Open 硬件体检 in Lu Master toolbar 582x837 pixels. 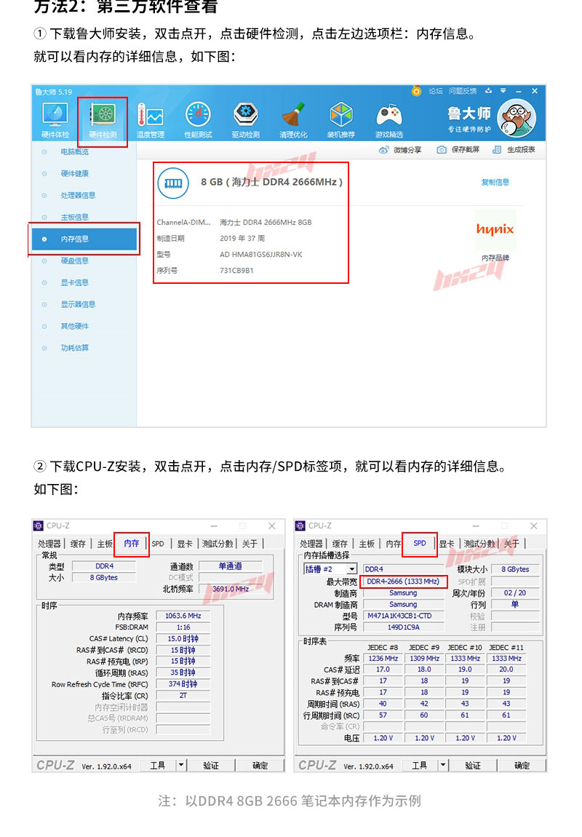pos(55,120)
